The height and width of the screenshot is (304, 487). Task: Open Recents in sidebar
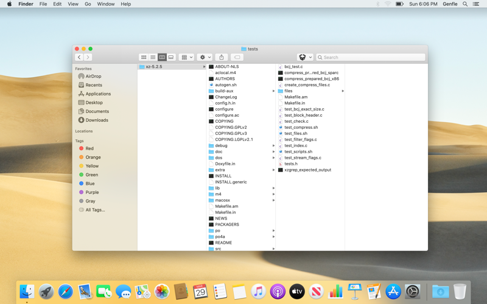pyautogui.click(x=90, y=85)
